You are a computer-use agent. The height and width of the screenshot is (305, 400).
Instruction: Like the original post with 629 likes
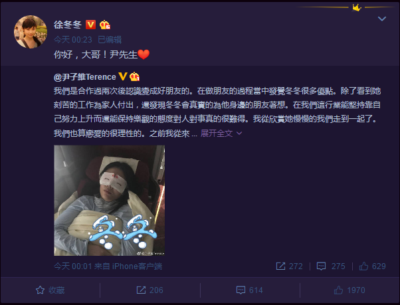(x=373, y=266)
